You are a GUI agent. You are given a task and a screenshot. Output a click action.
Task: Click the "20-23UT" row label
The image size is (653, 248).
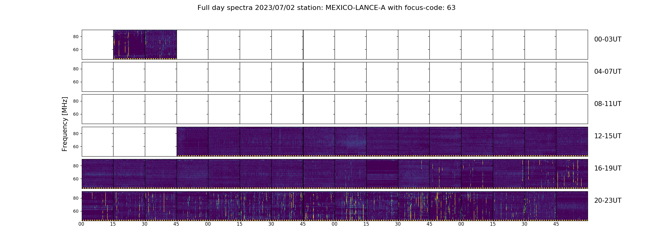[x=608, y=201]
